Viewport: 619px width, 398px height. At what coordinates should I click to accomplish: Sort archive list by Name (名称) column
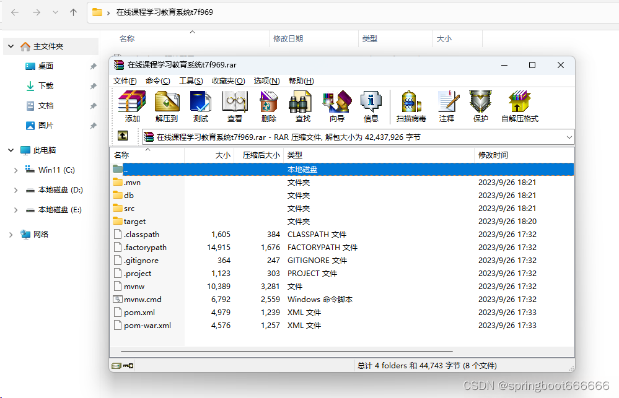[x=147, y=155]
